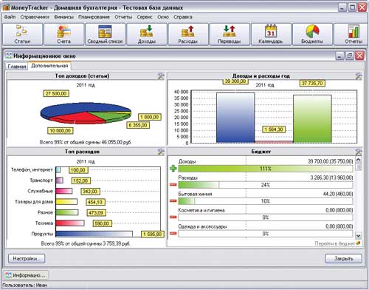Click settings tools icon of Бюджет panel
Screen dimensions: 369x290
(359, 152)
